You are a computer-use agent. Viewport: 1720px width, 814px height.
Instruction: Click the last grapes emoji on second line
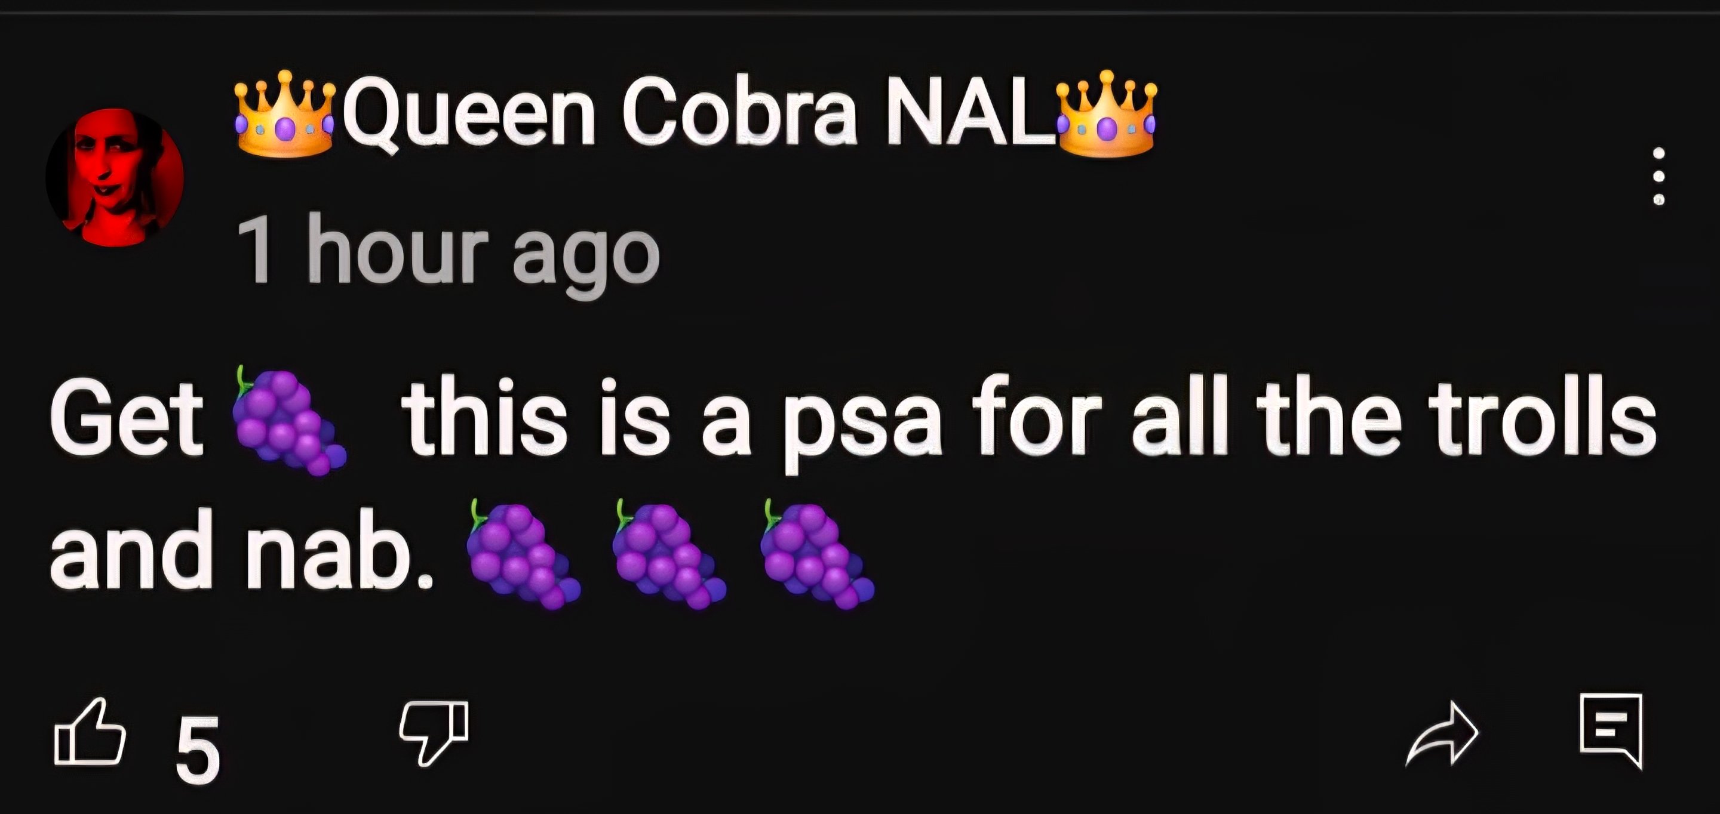click(816, 554)
